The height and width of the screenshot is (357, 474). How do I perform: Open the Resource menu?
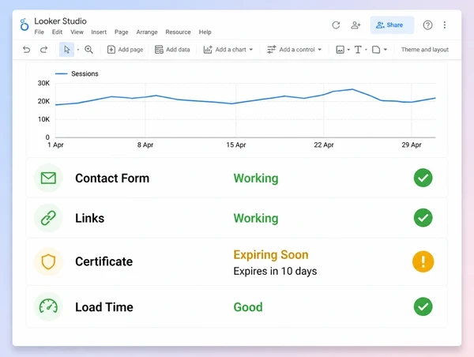click(x=178, y=32)
